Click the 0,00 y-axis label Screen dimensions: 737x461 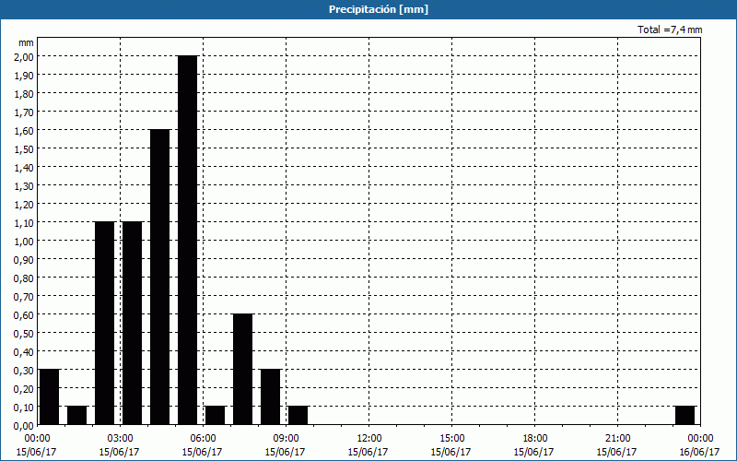point(26,425)
